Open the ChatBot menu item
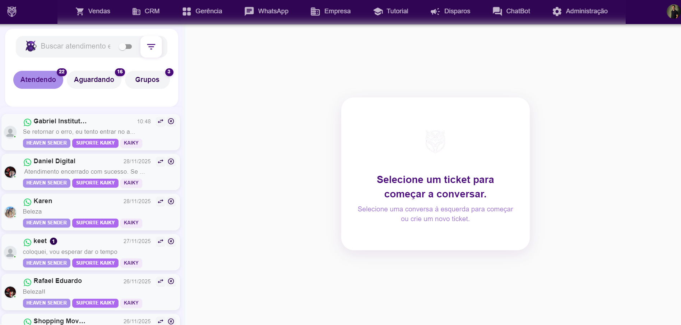Screen dimensions: 681x325 click(511, 11)
